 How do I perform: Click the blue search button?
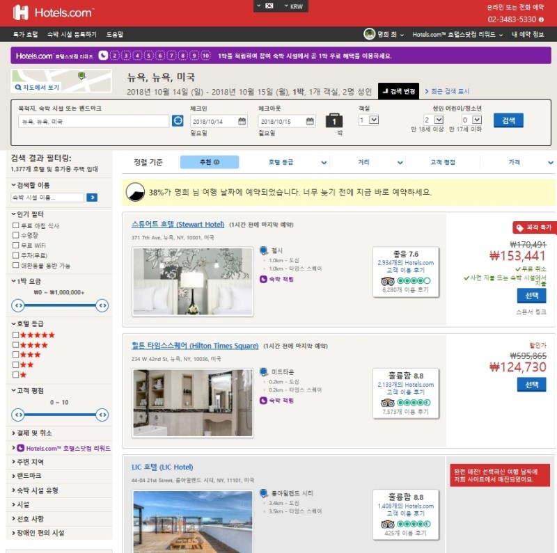508,120
